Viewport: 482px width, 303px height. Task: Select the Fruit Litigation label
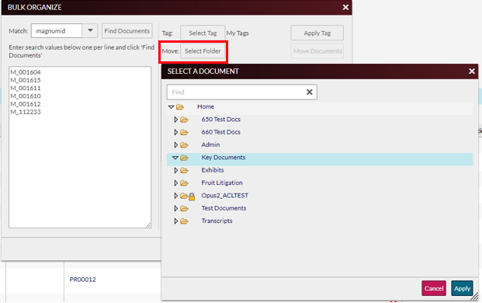(x=222, y=183)
